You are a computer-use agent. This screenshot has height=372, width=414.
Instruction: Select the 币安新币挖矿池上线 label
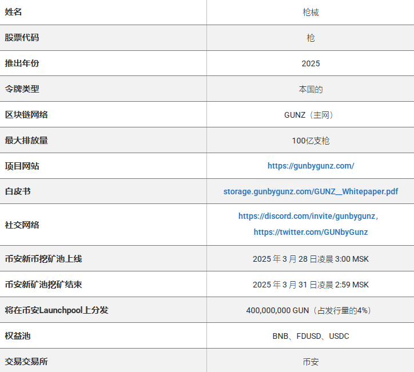43,258
